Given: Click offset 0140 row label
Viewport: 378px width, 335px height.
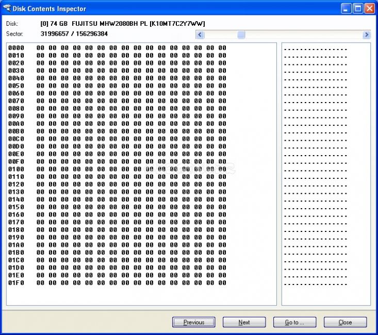Looking at the screenshot, I should click(16, 199).
